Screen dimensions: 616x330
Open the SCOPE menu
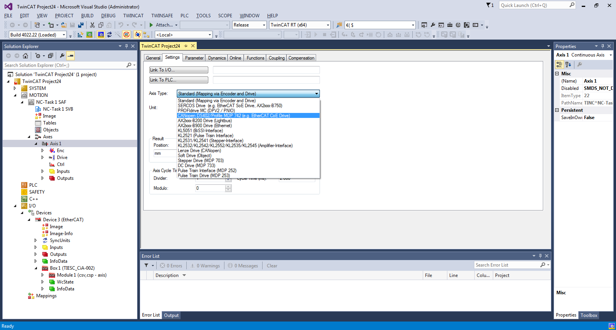coord(225,16)
